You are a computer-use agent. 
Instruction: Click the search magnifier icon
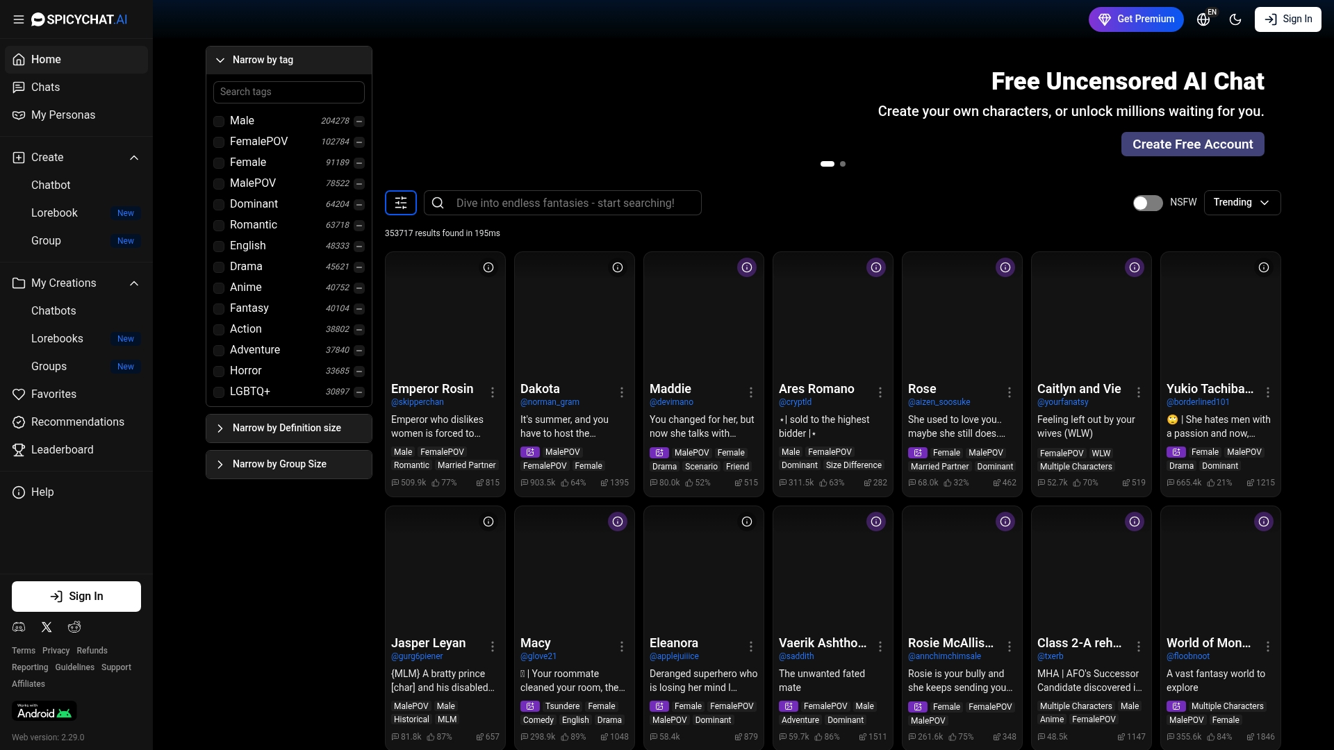pos(438,203)
